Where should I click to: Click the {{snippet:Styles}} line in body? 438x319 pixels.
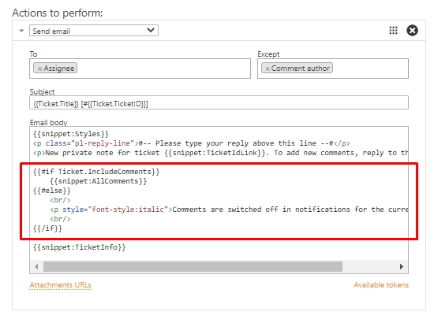pos(71,134)
